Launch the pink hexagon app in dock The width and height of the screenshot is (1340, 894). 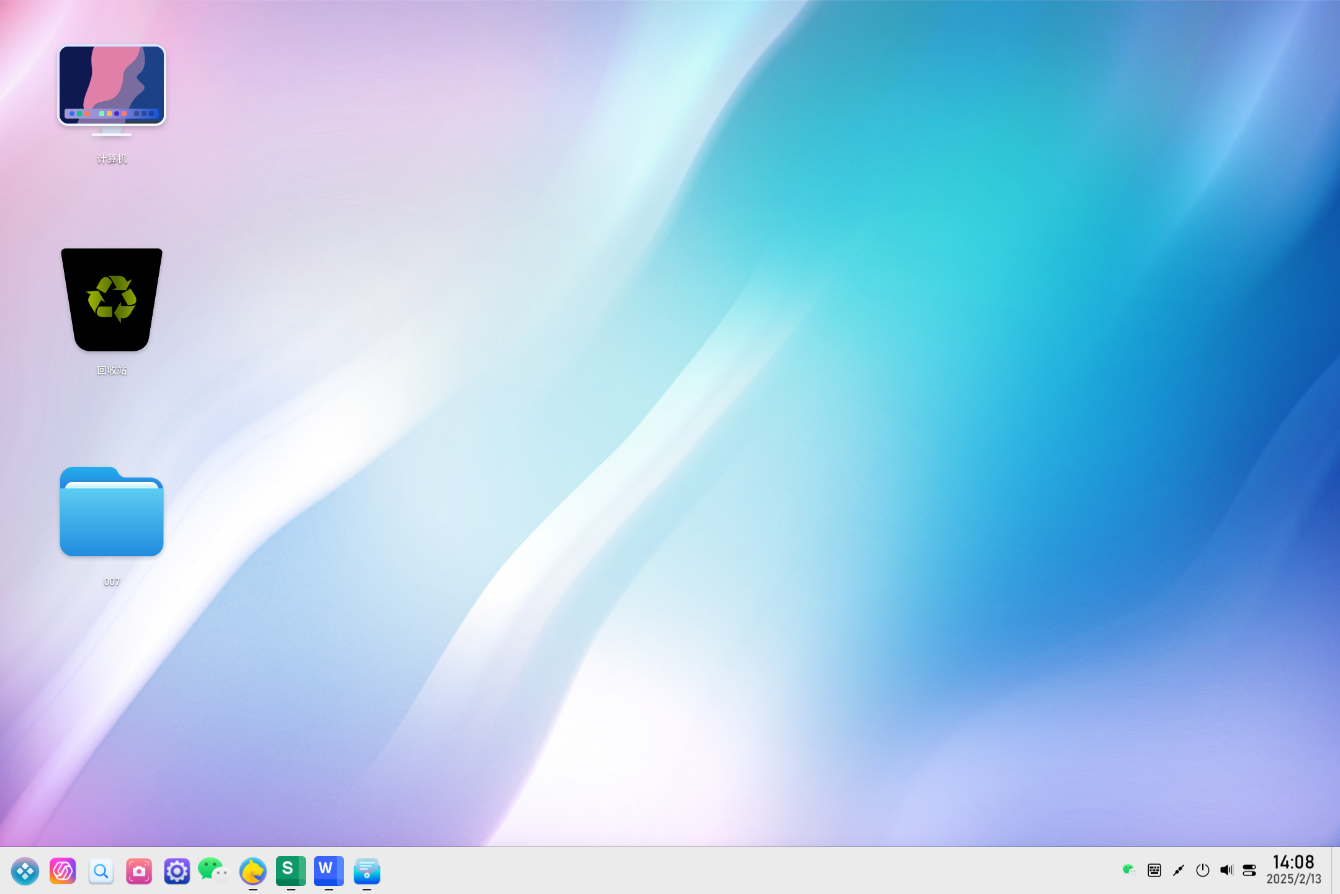63,871
